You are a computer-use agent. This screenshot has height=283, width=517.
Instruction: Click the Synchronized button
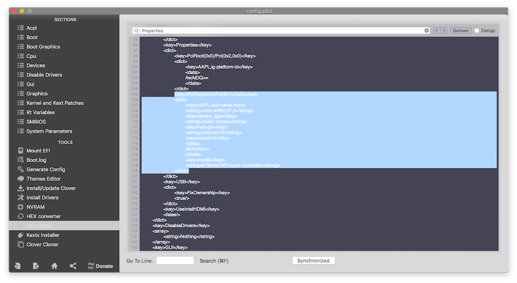pos(313,261)
